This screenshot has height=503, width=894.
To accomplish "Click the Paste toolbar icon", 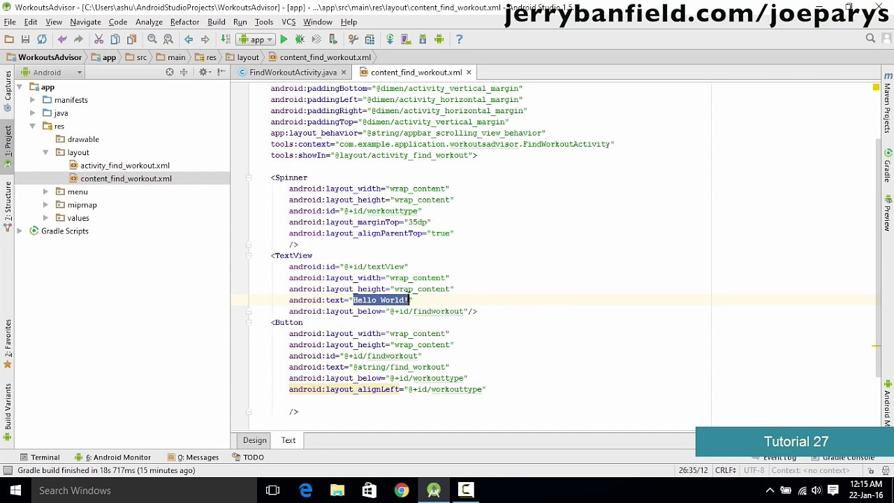I will [x=131, y=39].
